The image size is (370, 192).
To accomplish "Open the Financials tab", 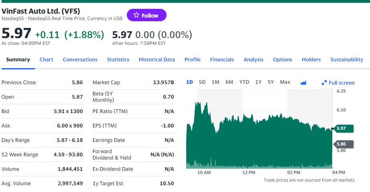I will tap(222, 59).
